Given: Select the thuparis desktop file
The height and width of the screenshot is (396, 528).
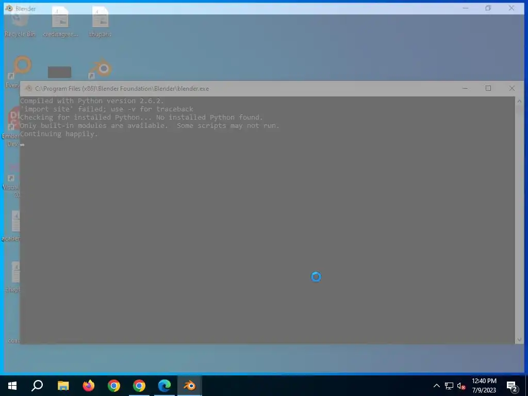Looking at the screenshot, I should pos(100,22).
